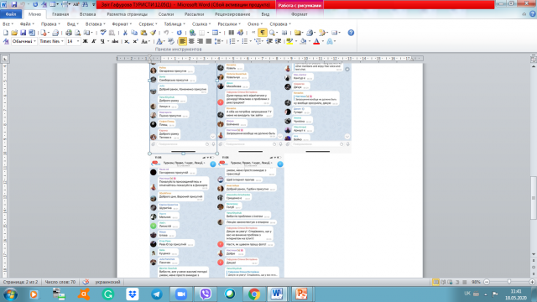This screenshot has height=302, width=537.
Task: Expand the Обычный style dropdown
Action: click(24, 41)
